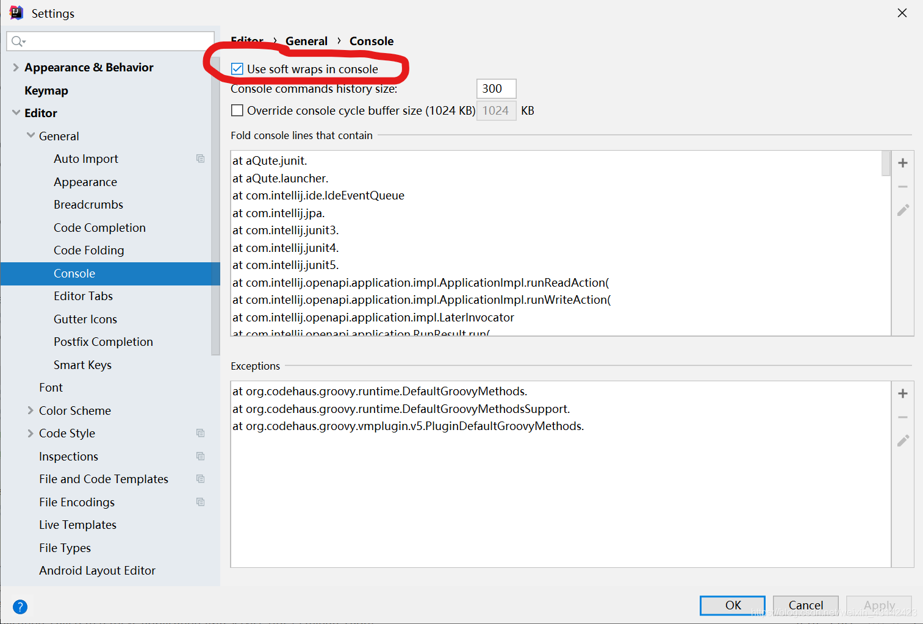Select 'at aQute.junit.' fold line
Viewport: 923px width, 624px height.
pyautogui.click(x=270, y=160)
